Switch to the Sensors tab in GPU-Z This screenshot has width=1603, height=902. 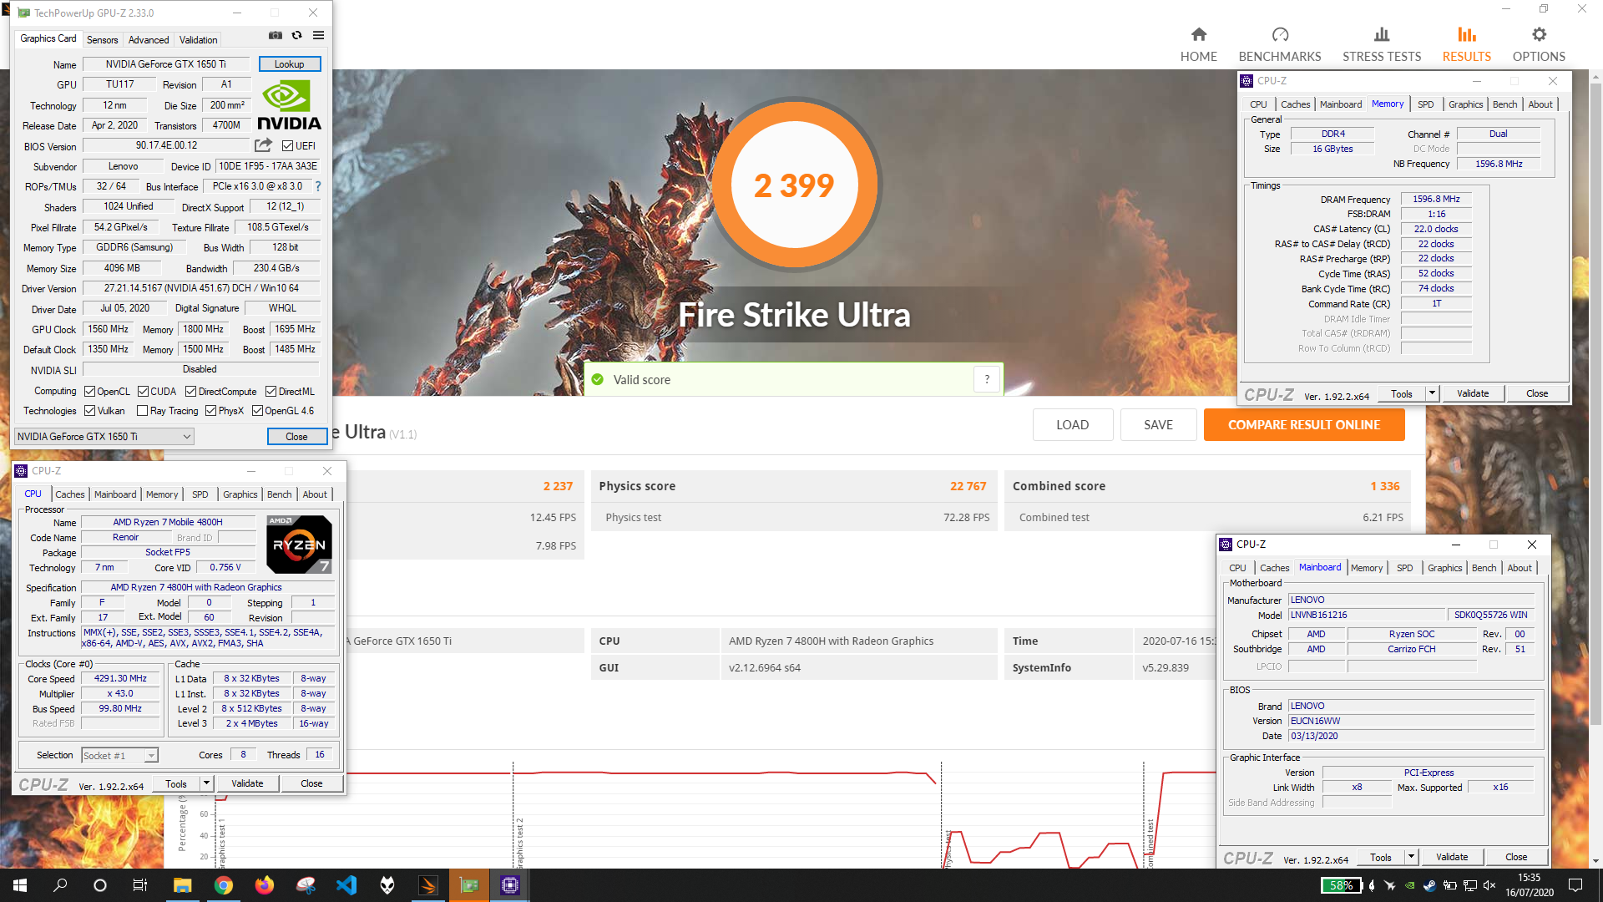coord(102,39)
